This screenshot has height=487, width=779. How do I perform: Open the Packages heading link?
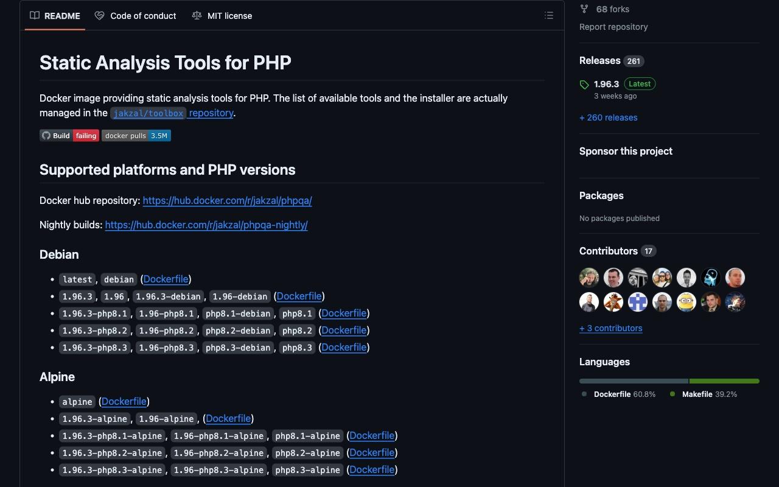click(x=601, y=195)
